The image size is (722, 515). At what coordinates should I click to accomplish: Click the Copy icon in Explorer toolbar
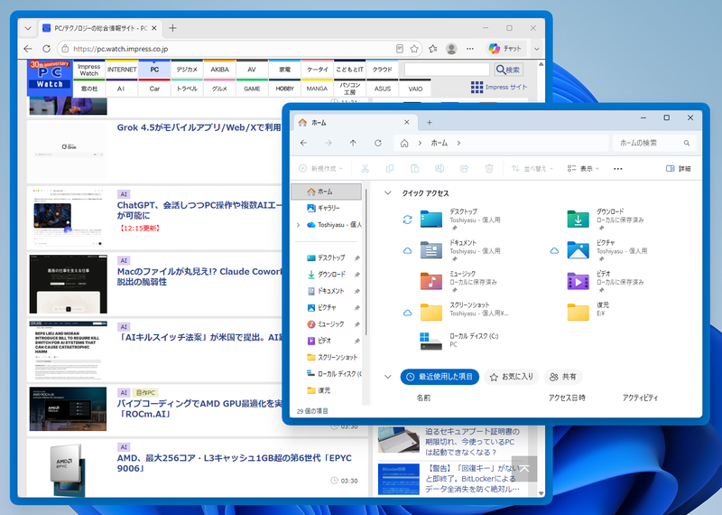(x=390, y=169)
